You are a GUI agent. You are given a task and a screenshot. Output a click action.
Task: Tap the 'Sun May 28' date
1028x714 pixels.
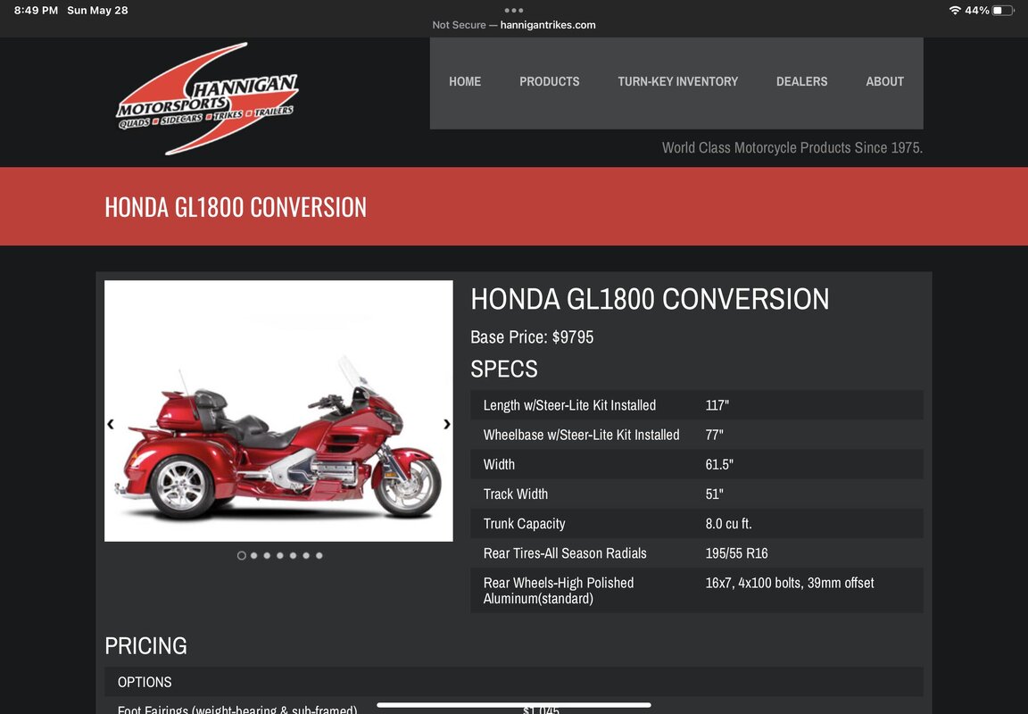coord(97,11)
